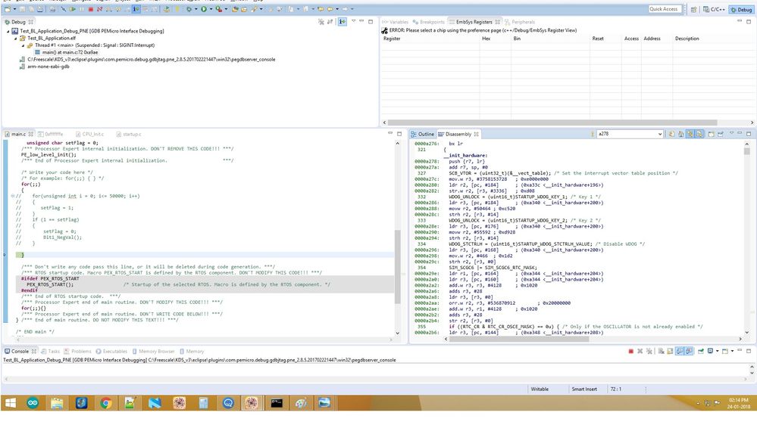Screen dimensions: 757x425
Task: Open the Variables tab
Action: click(x=395, y=22)
